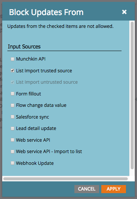137x199 pixels.
Task: Click the Salesforce sync label
Action: [32, 117]
